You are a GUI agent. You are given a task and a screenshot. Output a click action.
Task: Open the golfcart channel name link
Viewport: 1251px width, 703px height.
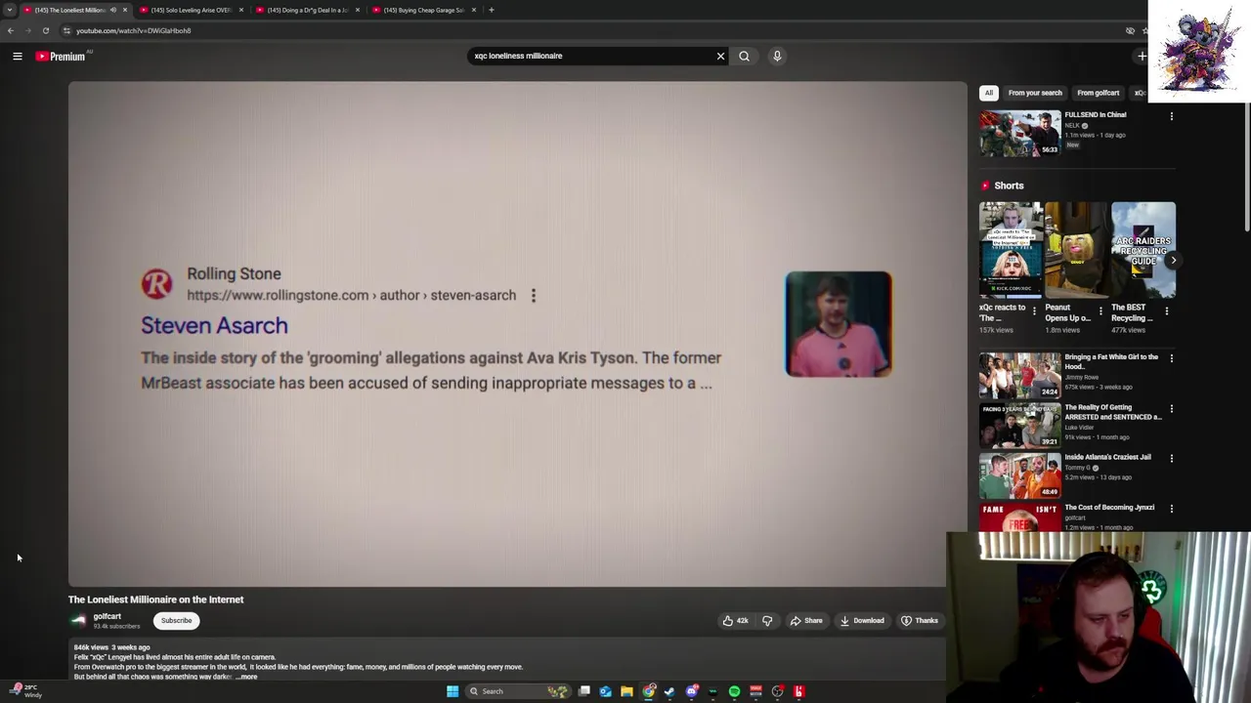[108, 617]
